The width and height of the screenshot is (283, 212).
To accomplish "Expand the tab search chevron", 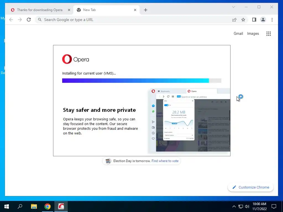I will tap(233, 7).
